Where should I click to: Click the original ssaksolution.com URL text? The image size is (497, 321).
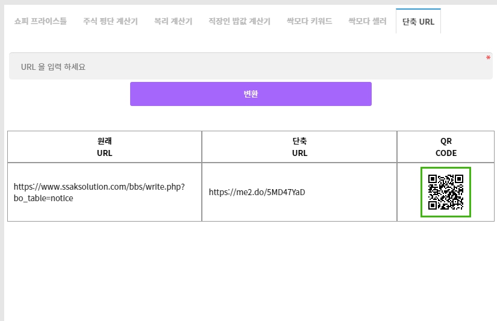(x=99, y=192)
